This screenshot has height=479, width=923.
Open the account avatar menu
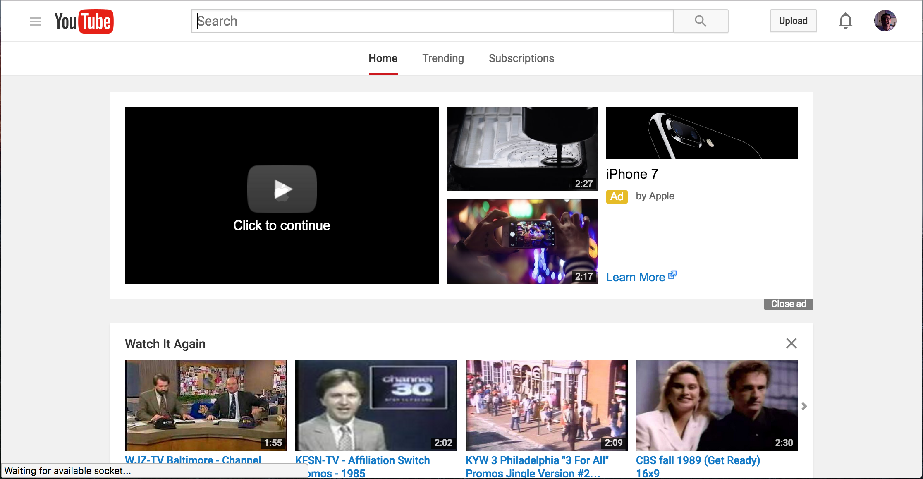885,21
